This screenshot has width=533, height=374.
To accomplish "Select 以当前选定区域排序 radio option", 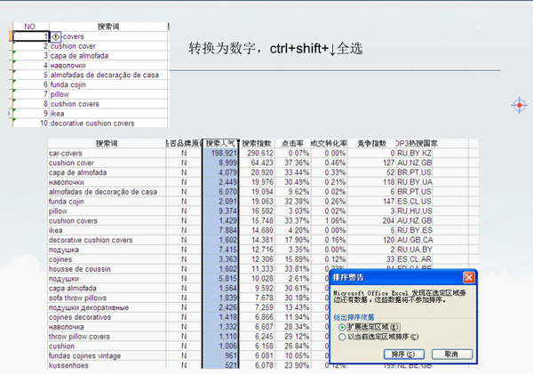I will point(343,338).
